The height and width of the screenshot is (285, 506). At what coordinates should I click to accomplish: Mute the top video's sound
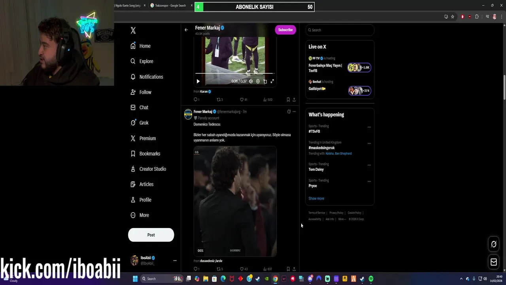251,81
